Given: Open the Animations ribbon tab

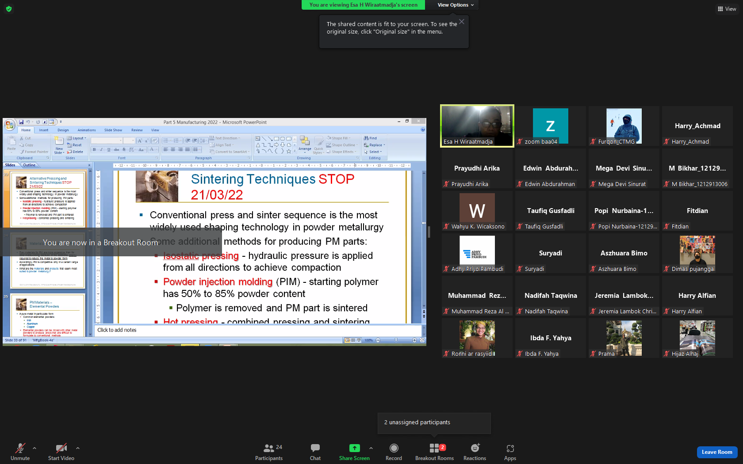Looking at the screenshot, I should tap(87, 130).
